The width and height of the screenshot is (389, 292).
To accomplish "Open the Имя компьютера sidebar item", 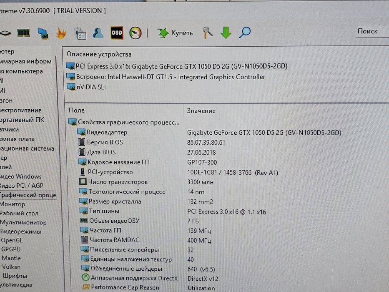I will click(x=21, y=71).
